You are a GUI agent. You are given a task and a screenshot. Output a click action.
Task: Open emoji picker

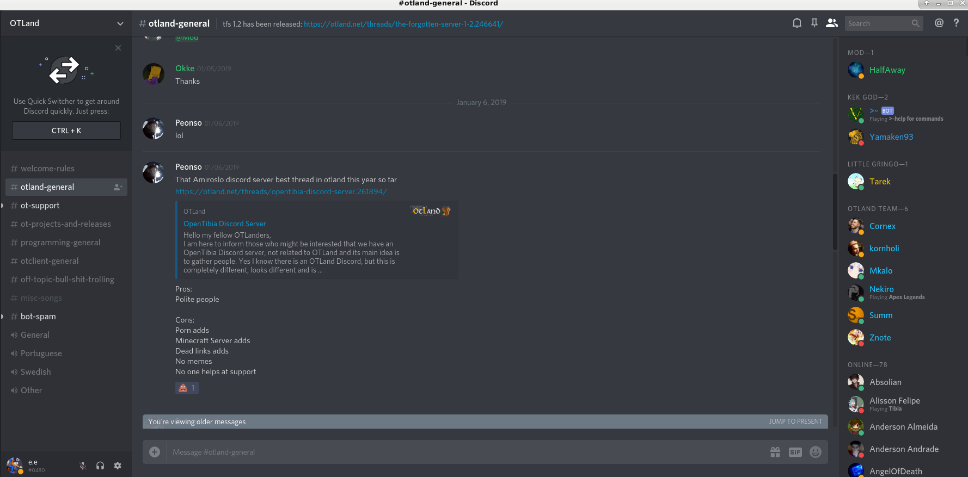point(816,452)
